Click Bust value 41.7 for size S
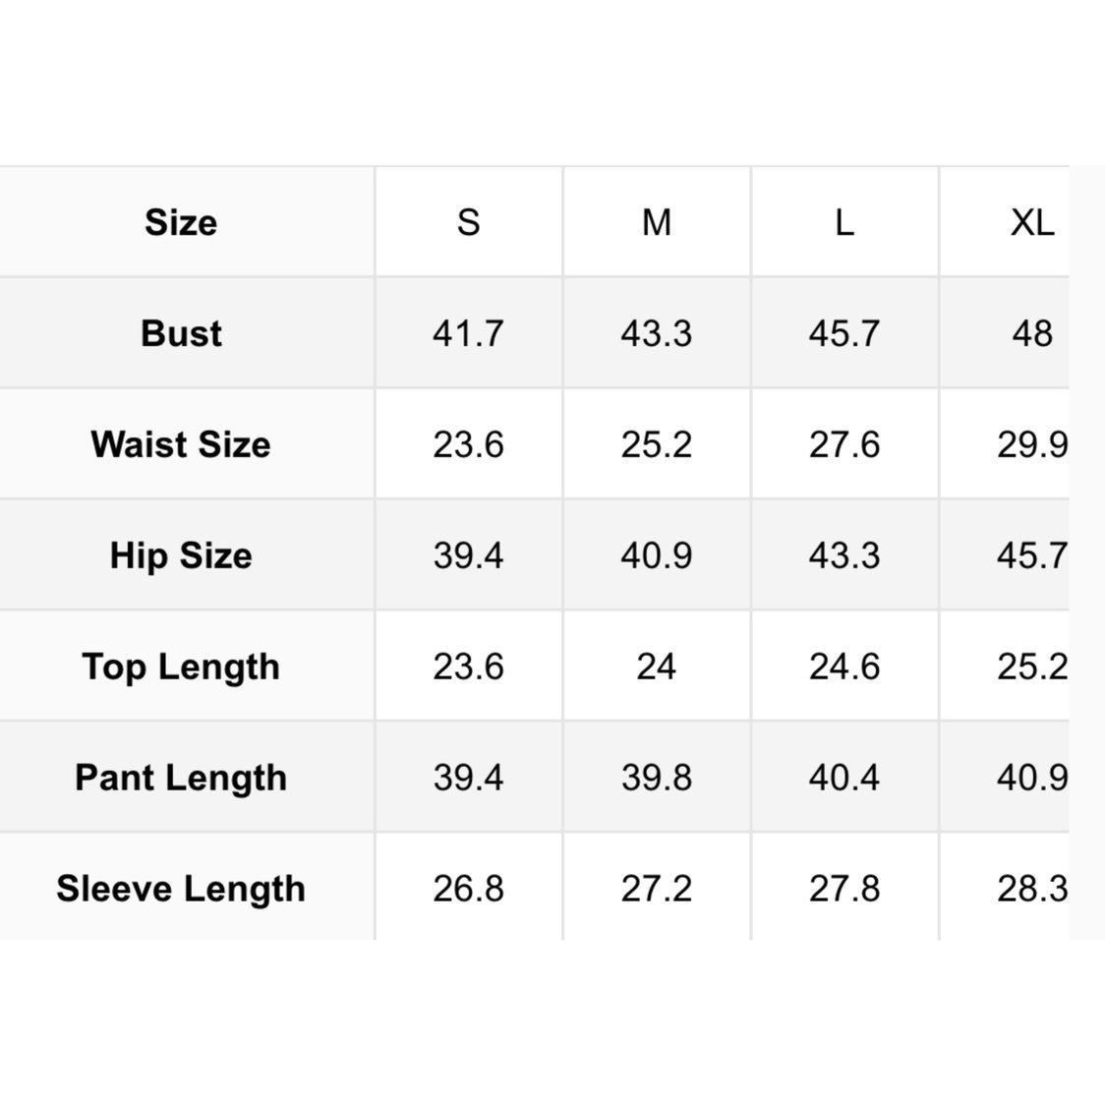 (x=469, y=333)
